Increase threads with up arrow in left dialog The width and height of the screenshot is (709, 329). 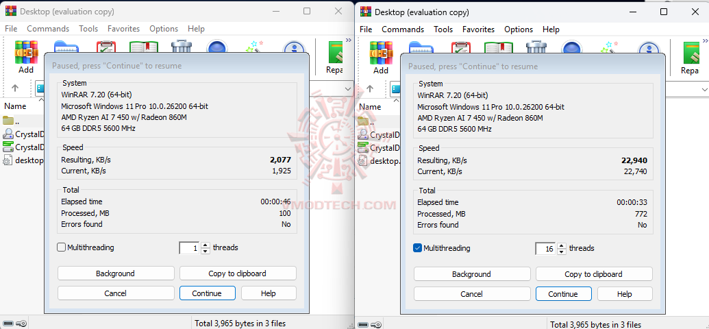[206, 245]
